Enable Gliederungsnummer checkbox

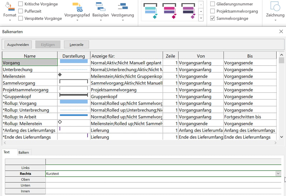(212, 4)
